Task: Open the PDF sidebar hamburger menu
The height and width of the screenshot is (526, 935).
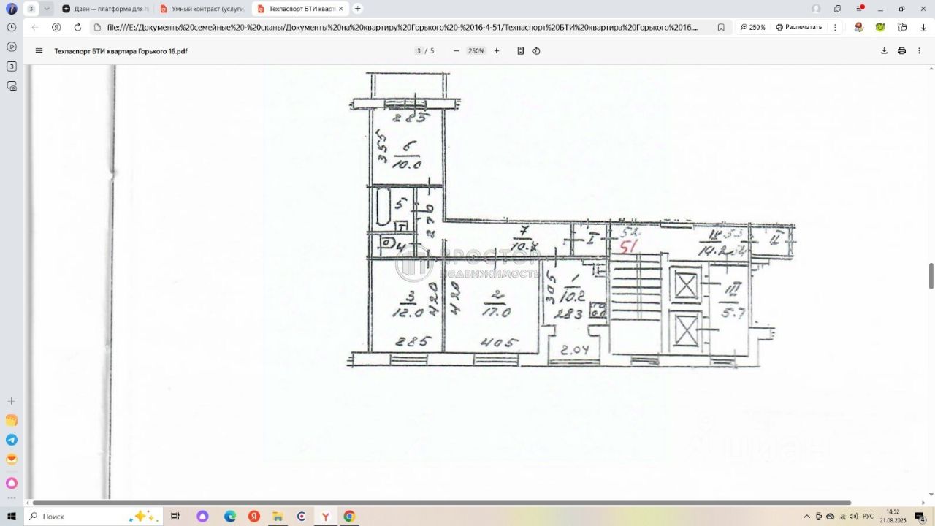Action: pyautogui.click(x=39, y=51)
